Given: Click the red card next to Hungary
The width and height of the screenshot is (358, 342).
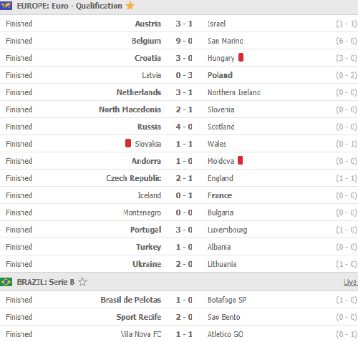Looking at the screenshot, I should (x=241, y=57).
